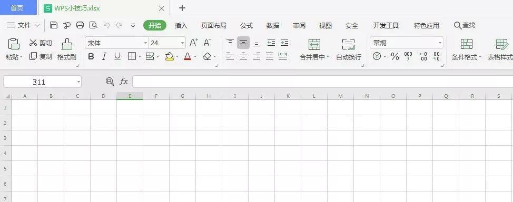Click the zoom magnifier icon beside fx

[110, 82]
